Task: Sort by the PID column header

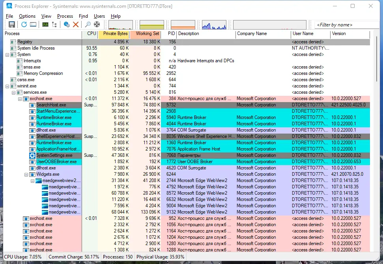Action: [x=169, y=33]
